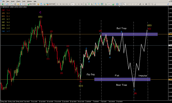This screenshot has height=103, width=172.
Task: Open the Insert menu
Action: pos(13,1)
